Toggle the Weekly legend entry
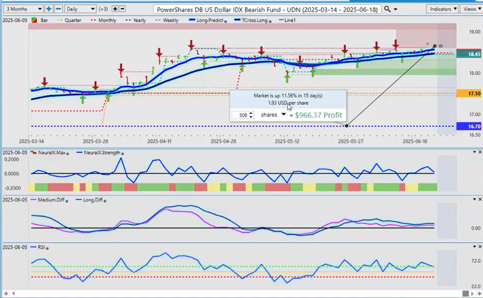The image size is (483, 298). pyautogui.click(x=167, y=20)
